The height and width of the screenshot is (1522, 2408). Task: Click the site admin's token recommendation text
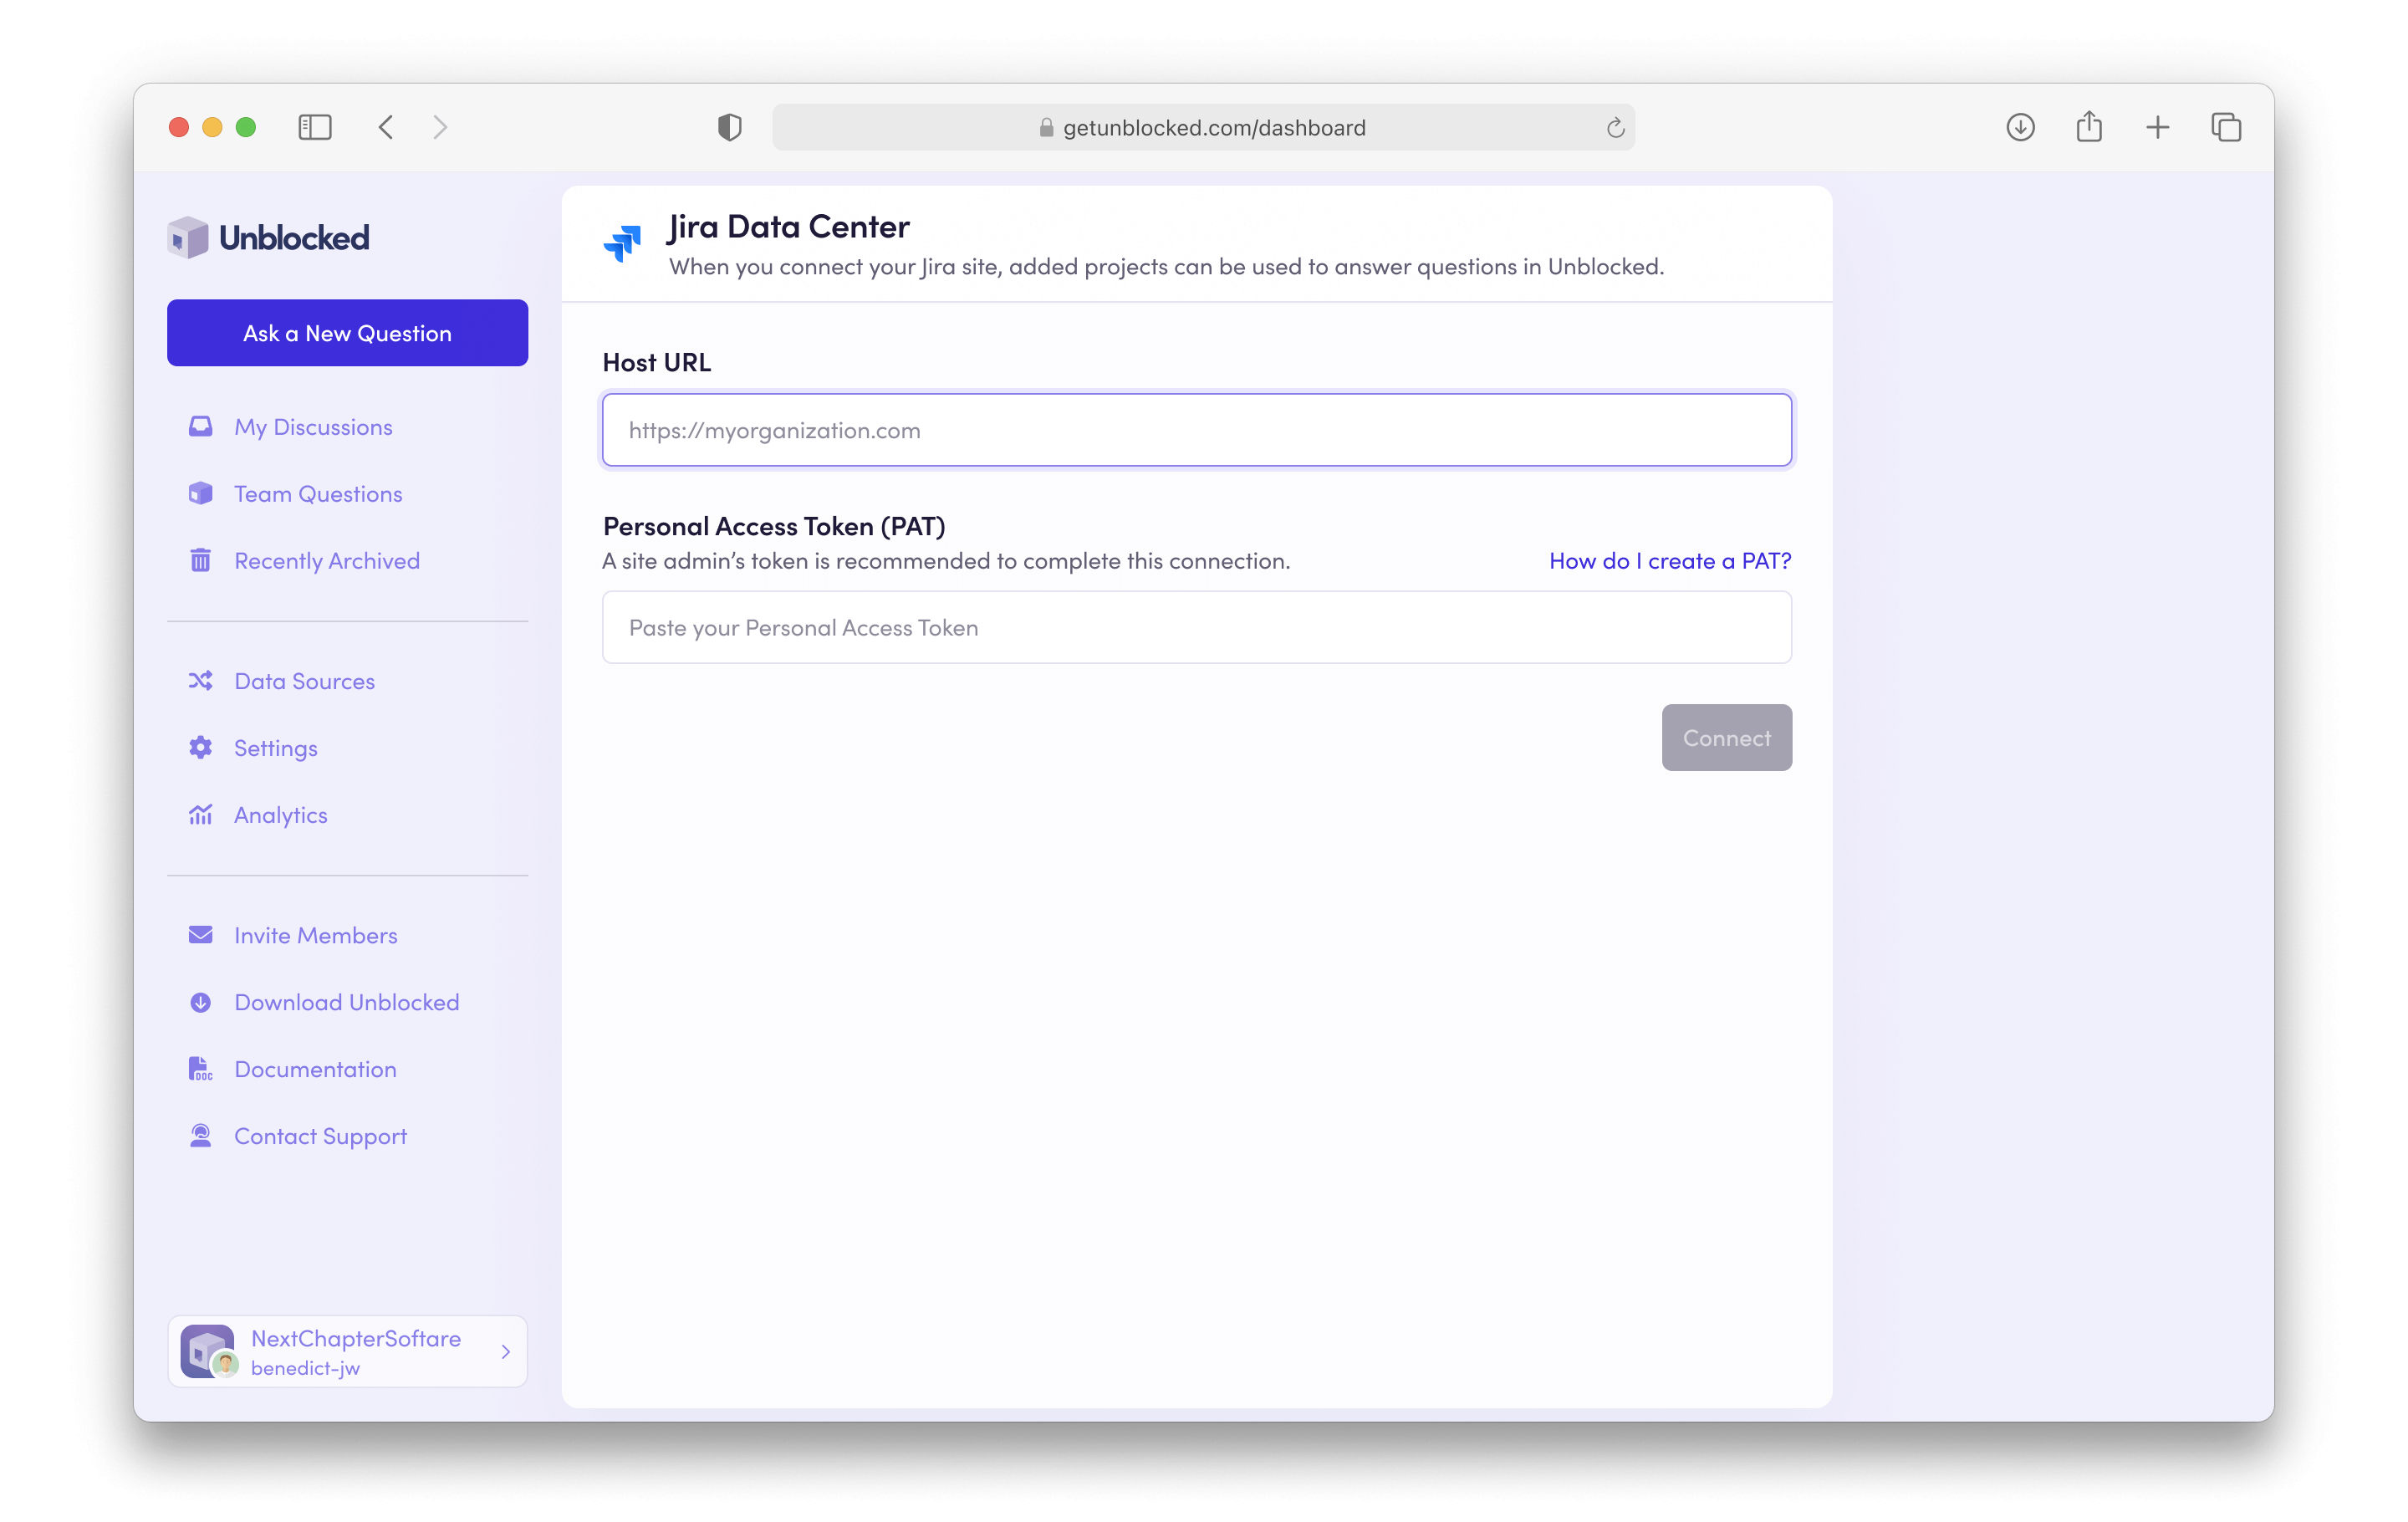[x=946, y=561]
